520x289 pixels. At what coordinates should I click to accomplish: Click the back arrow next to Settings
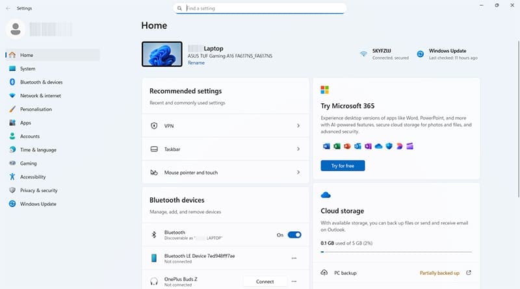pos(8,8)
